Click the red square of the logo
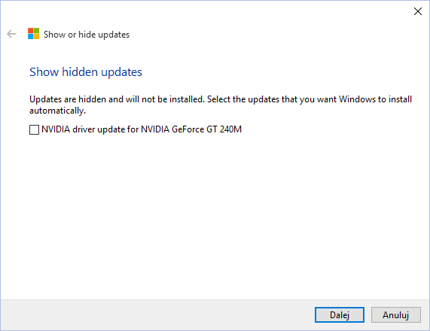 coord(30,31)
